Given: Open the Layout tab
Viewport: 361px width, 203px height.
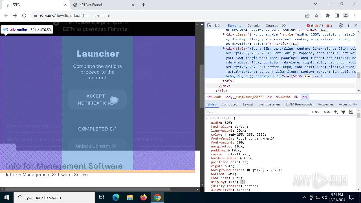Looking at the screenshot, I should [x=248, y=104].
